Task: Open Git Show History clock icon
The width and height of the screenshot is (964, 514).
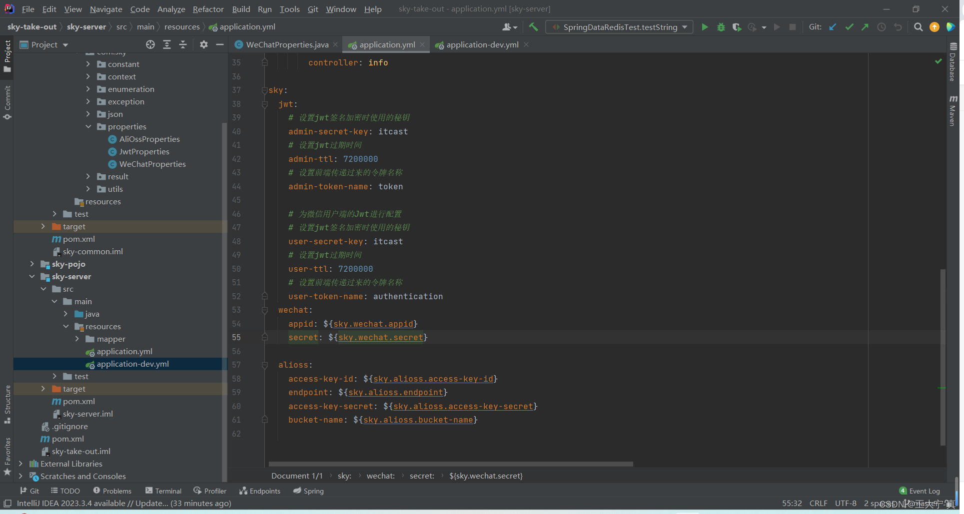Action: [x=882, y=27]
